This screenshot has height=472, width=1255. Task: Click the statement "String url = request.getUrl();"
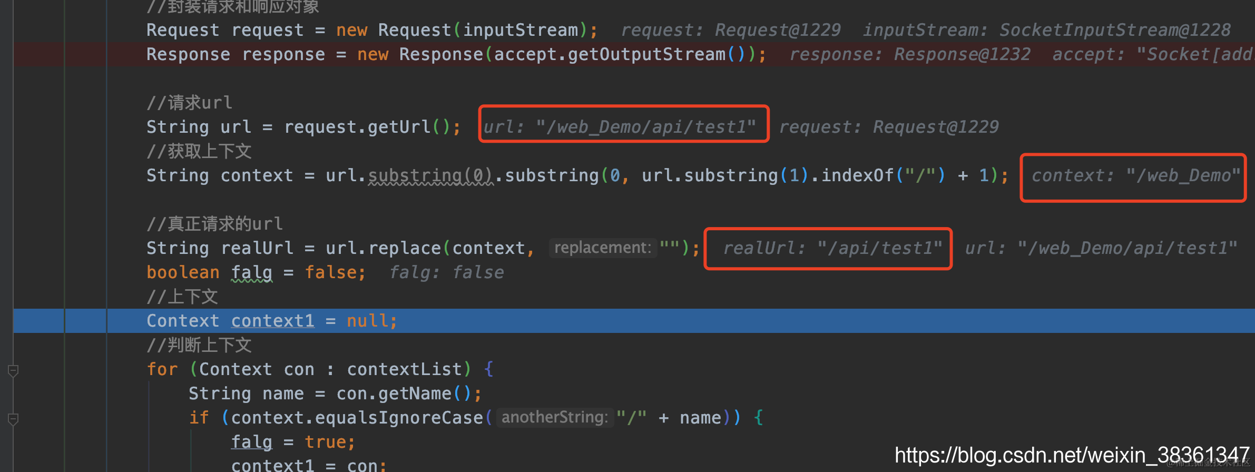(x=303, y=127)
